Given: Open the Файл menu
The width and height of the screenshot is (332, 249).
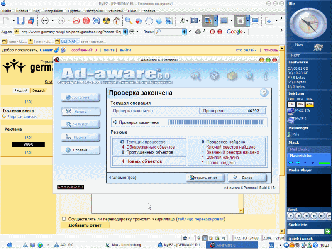Looking at the screenshot, I should [x=7, y=11].
